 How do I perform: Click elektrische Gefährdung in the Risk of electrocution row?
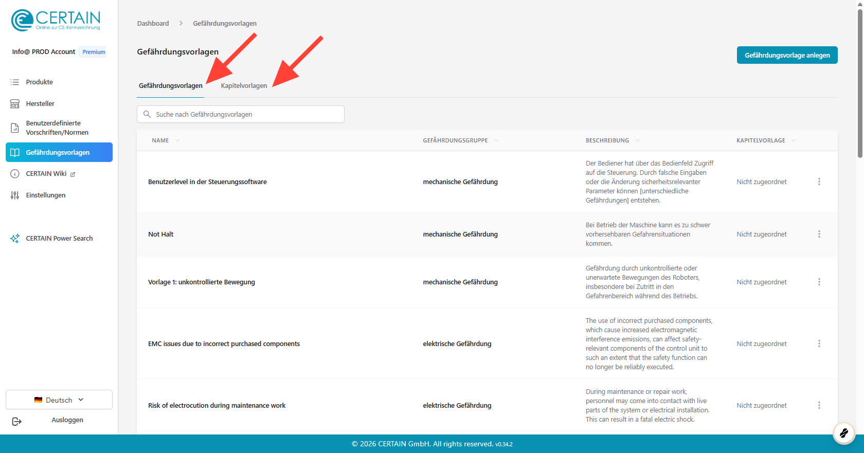pos(457,406)
